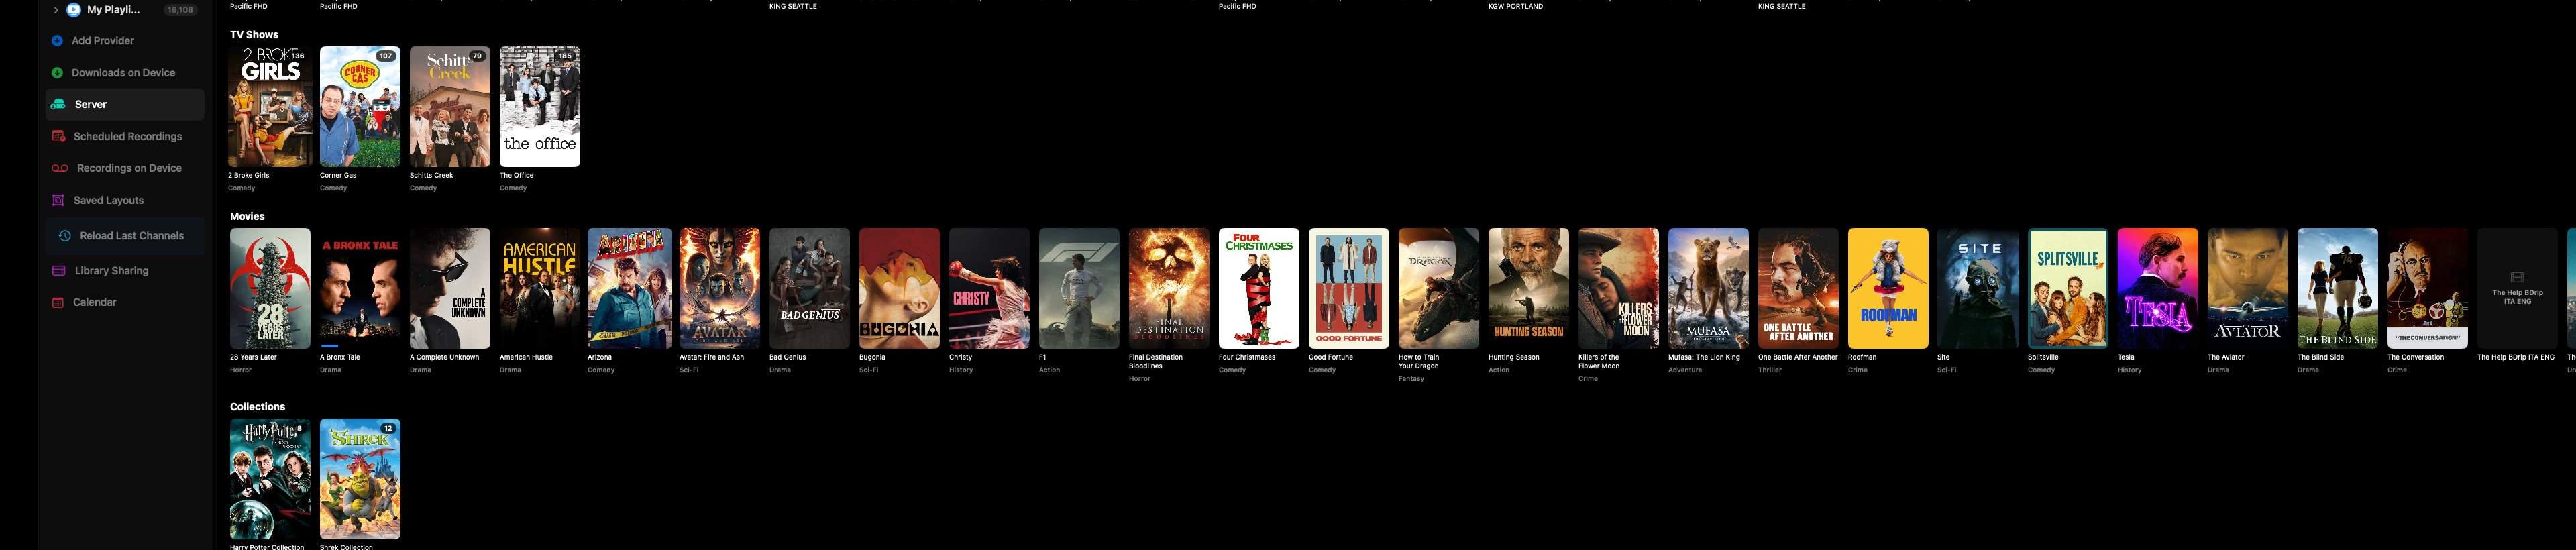Open A Complete Unknown movie poster
2576x550 pixels.
tap(450, 288)
